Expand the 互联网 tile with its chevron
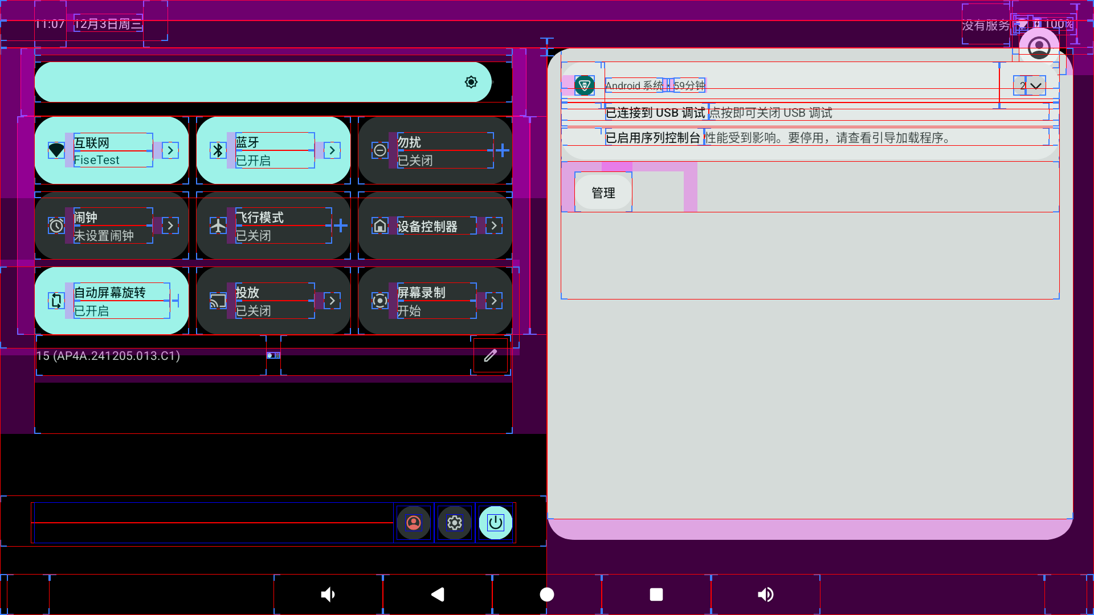Image resolution: width=1094 pixels, height=615 pixels. (x=169, y=150)
